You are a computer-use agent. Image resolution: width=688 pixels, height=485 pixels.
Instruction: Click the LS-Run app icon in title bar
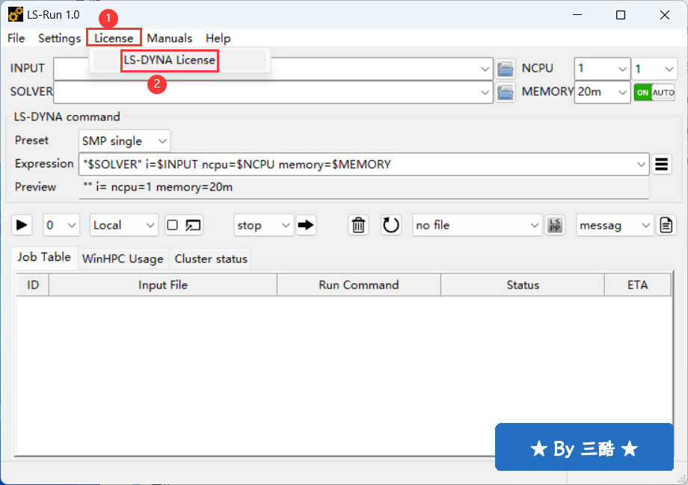pos(16,14)
